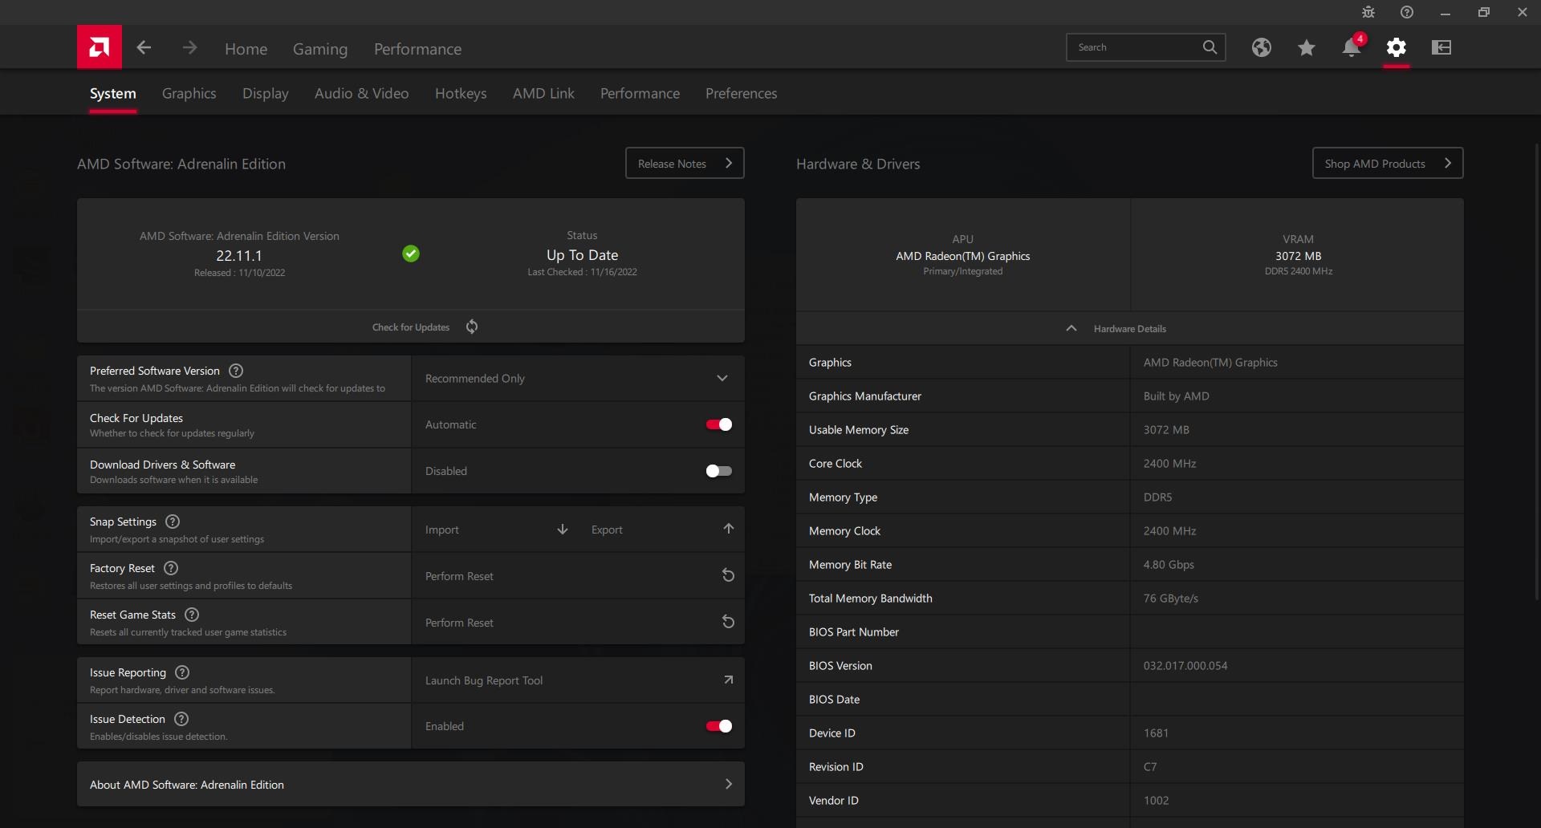Open the AMD Link tab
Image resolution: width=1541 pixels, height=828 pixels.
point(543,93)
